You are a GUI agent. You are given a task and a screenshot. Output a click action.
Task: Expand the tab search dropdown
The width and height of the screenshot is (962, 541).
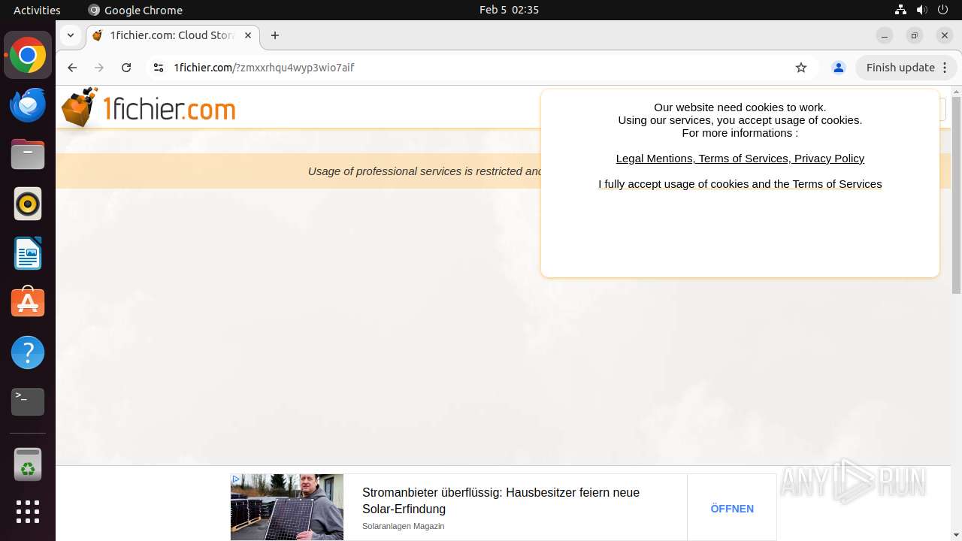71,35
